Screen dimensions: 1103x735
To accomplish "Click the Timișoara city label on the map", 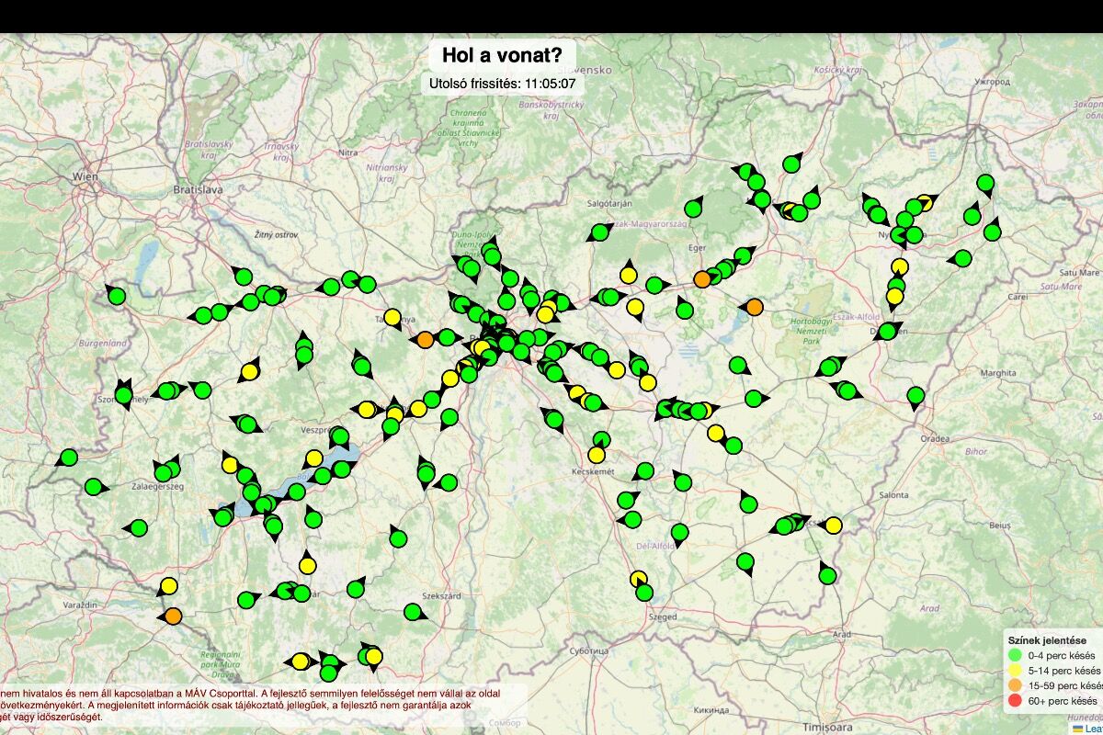I will pyautogui.click(x=829, y=726).
